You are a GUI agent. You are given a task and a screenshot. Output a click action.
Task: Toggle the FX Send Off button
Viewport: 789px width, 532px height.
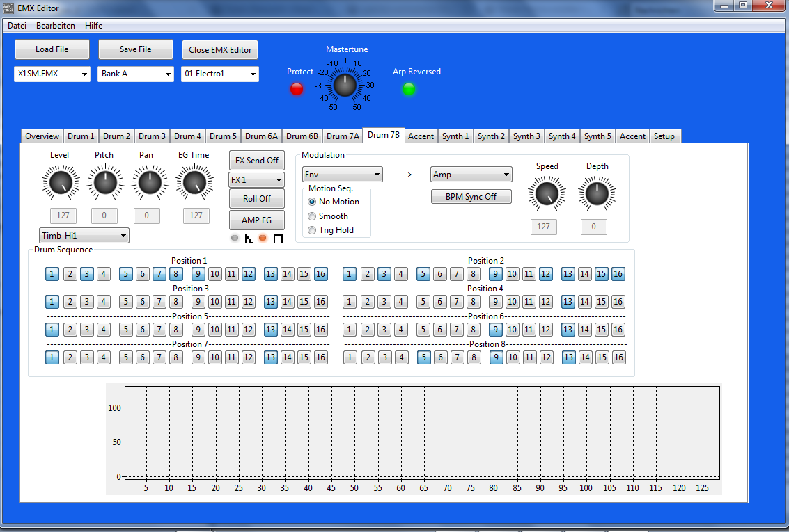coord(257,160)
